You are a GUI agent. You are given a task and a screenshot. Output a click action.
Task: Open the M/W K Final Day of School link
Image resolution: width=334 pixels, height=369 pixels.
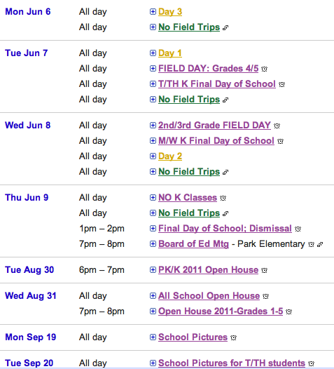point(216,141)
